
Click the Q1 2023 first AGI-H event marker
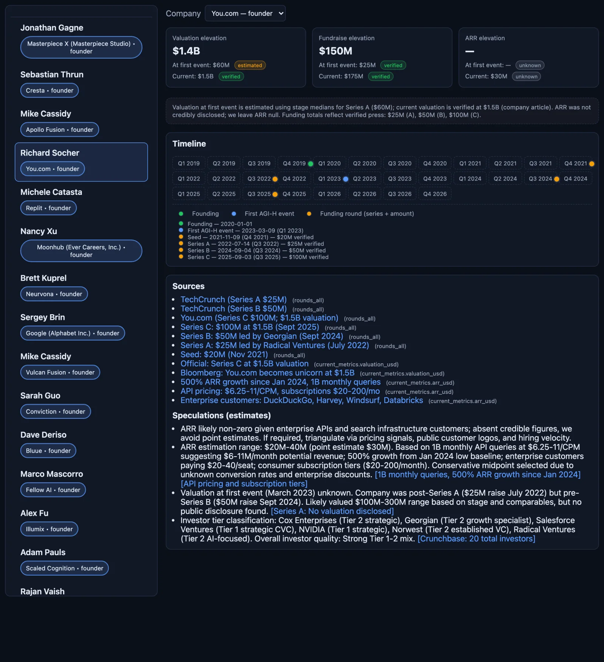coord(345,179)
